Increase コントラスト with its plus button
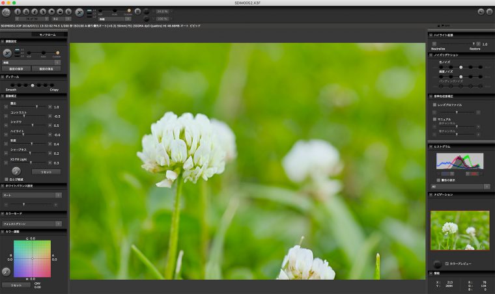Screen dimensions: 495x294 point(50,116)
